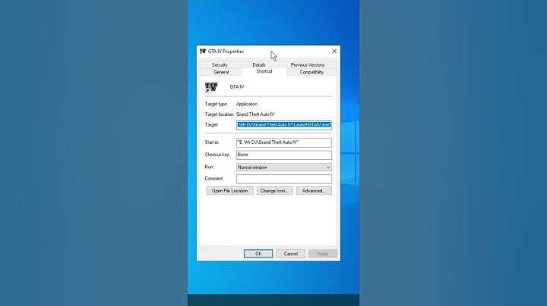Click the GTA IV title bar icon
547x306 pixels.
point(203,52)
